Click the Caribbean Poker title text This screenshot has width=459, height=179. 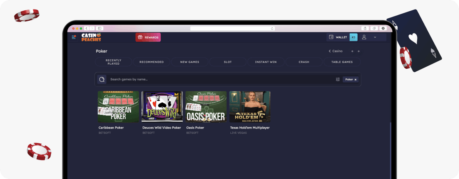point(111,128)
